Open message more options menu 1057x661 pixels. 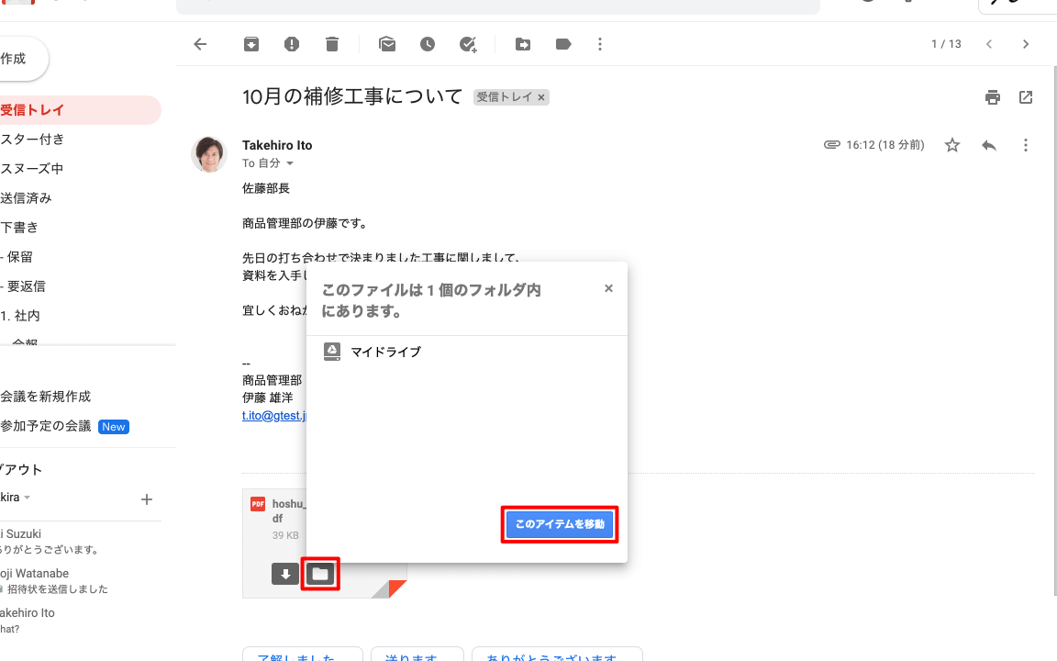point(1025,145)
